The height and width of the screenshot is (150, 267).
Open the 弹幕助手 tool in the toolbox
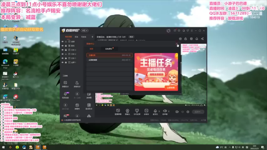point(65,84)
